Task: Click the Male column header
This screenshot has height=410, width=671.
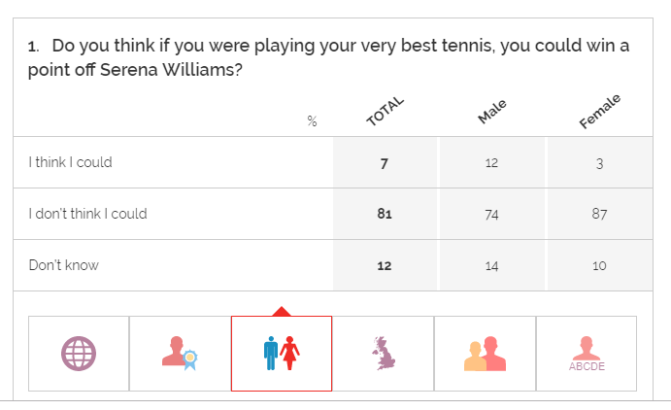Action: tap(493, 112)
